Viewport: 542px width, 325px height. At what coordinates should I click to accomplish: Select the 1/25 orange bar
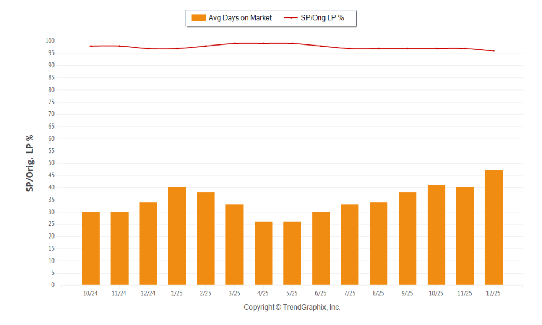point(177,236)
